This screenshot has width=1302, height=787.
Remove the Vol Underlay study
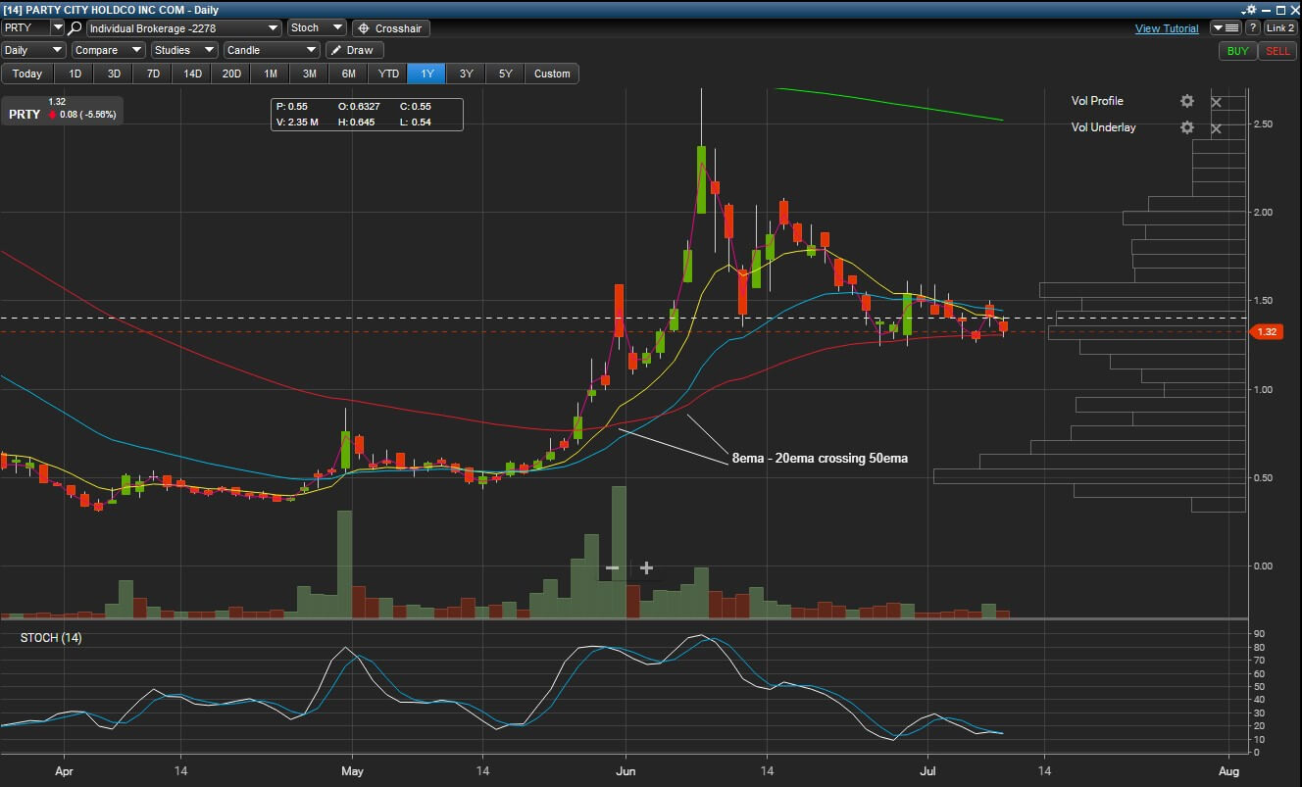coord(1216,128)
